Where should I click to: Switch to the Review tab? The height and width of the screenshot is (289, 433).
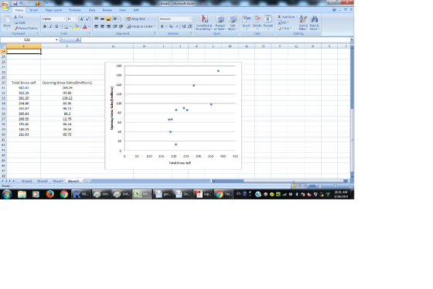click(x=107, y=10)
